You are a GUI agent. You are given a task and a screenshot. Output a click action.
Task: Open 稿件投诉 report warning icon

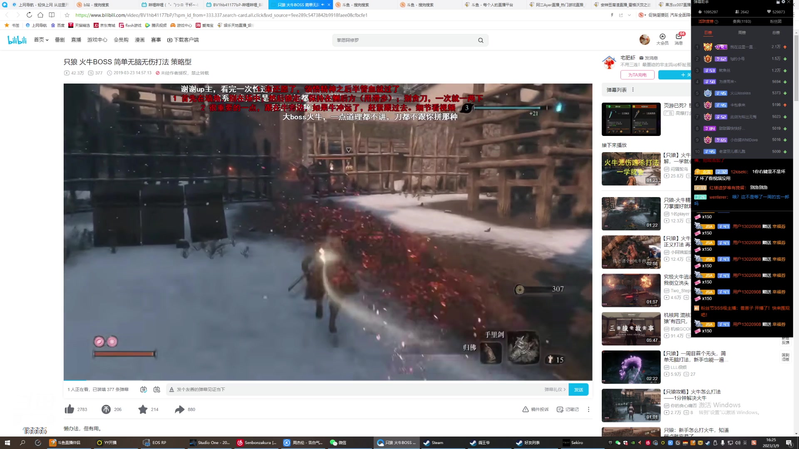(x=536, y=410)
